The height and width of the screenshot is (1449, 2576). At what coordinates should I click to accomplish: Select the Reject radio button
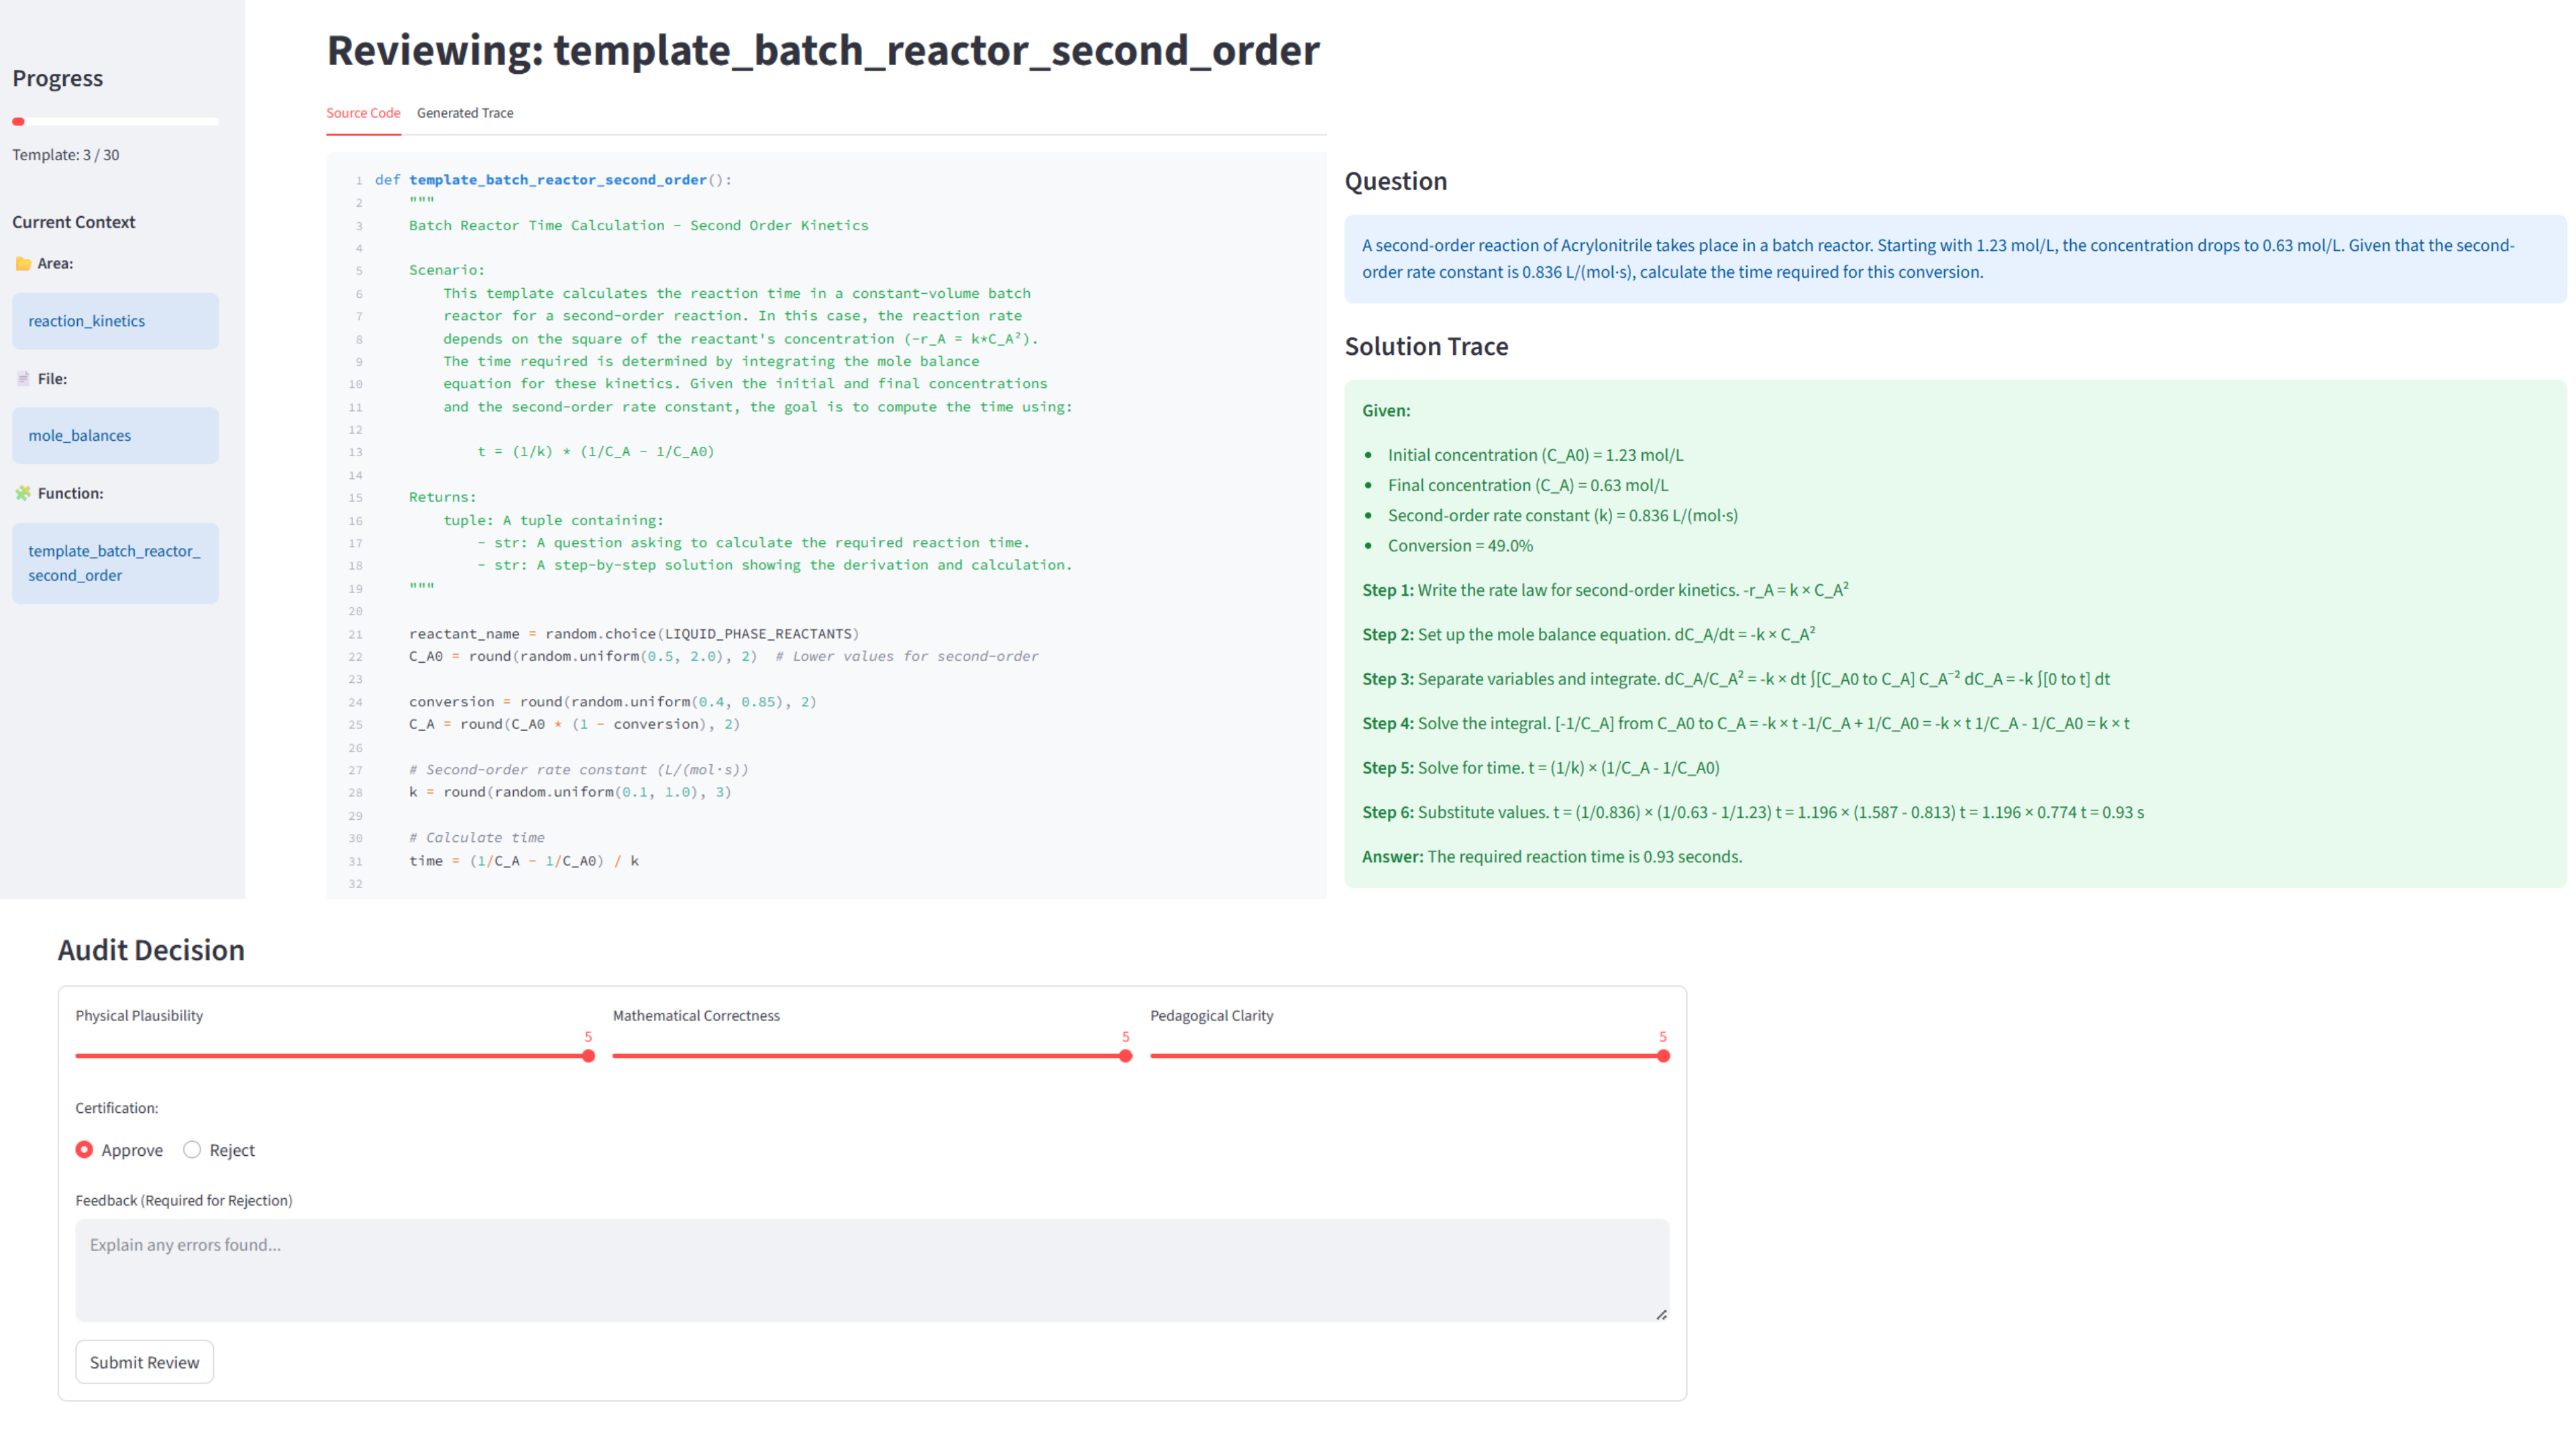(x=192, y=1150)
